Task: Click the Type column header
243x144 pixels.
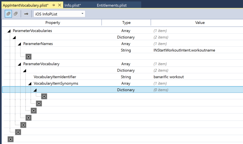Action: click(126, 22)
